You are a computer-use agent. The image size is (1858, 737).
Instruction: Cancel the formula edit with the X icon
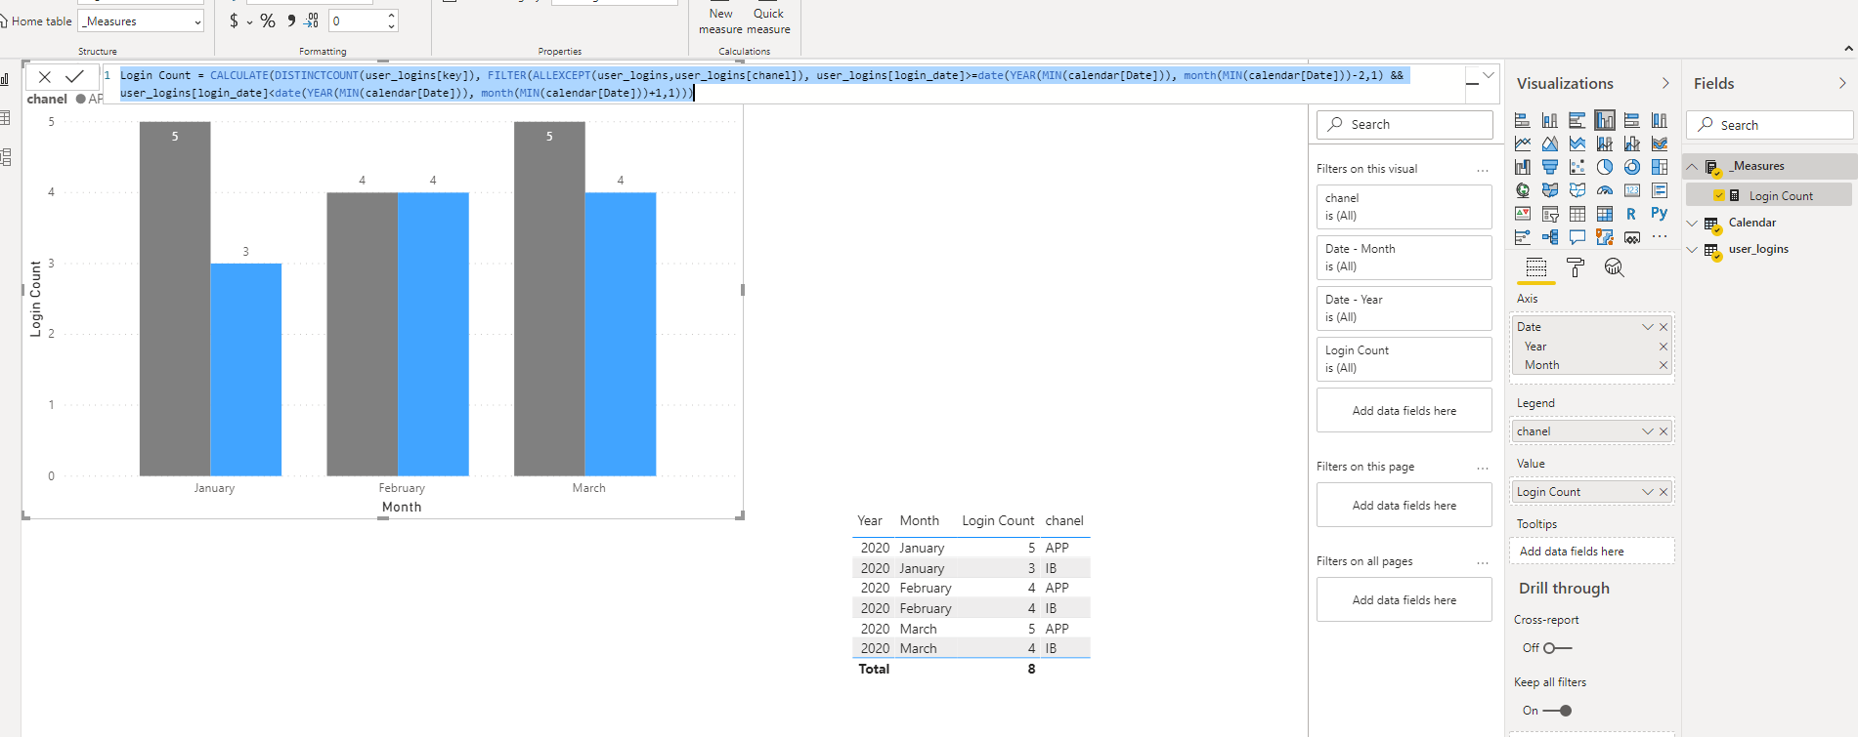45,77
